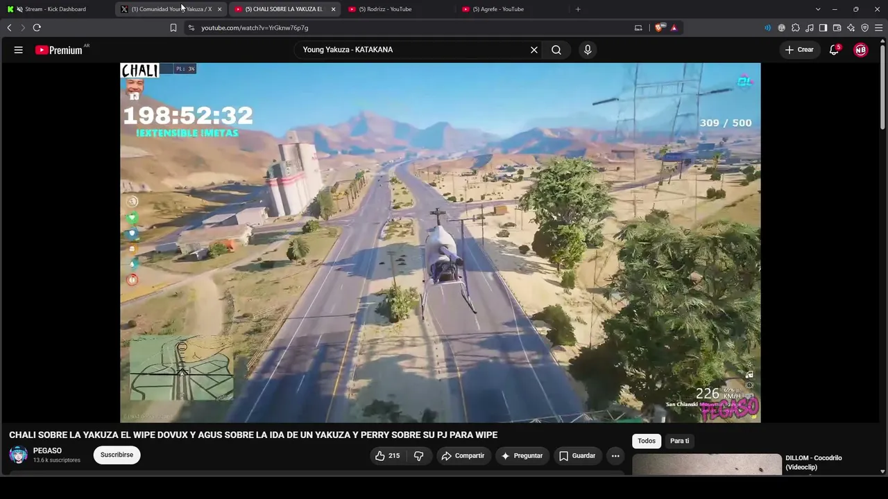
Task: Click the Preguntar AI button
Action: 522,455
